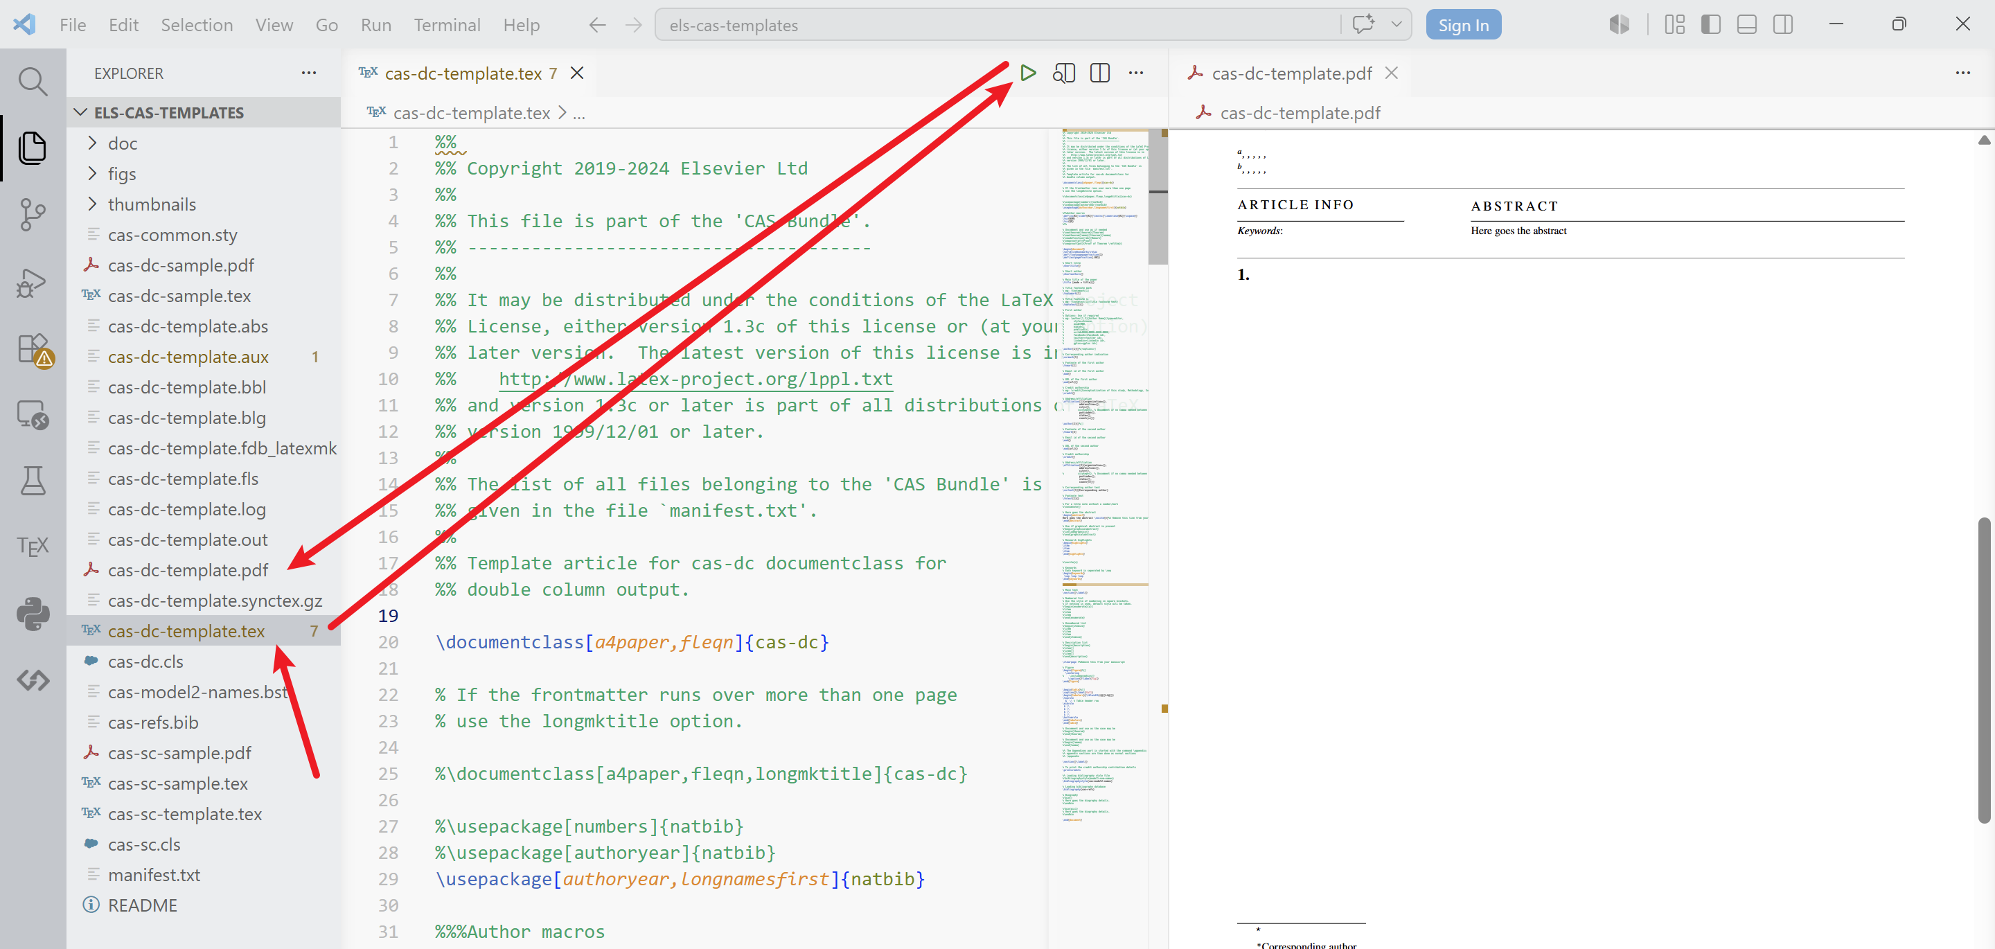This screenshot has height=949, width=1995.
Task: Open more actions for the tex editor
Action: point(1136,73)
